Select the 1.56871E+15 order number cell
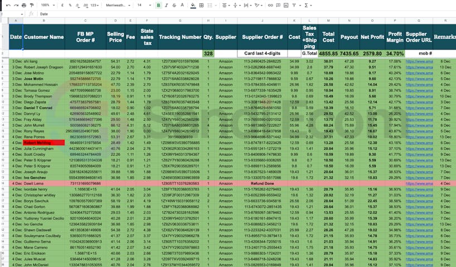 click(85, 253)
